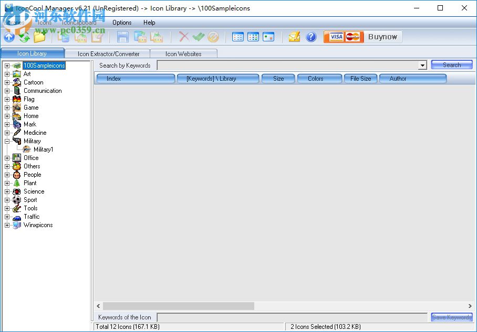Click the cancel (no-entry) toolbar icon
This screenshot has height=332, width=477.
click(x=213, y=37)
